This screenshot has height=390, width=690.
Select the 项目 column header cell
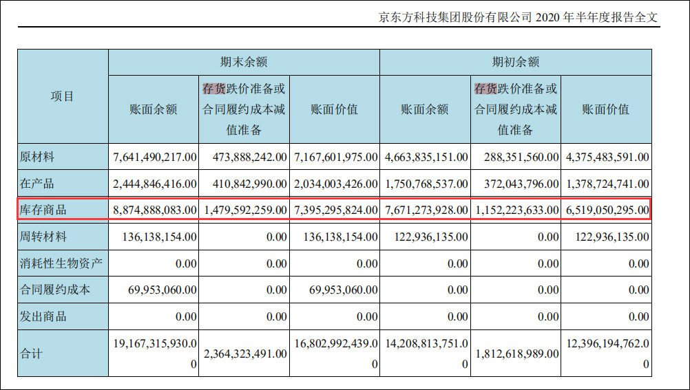tap(63, 96)
